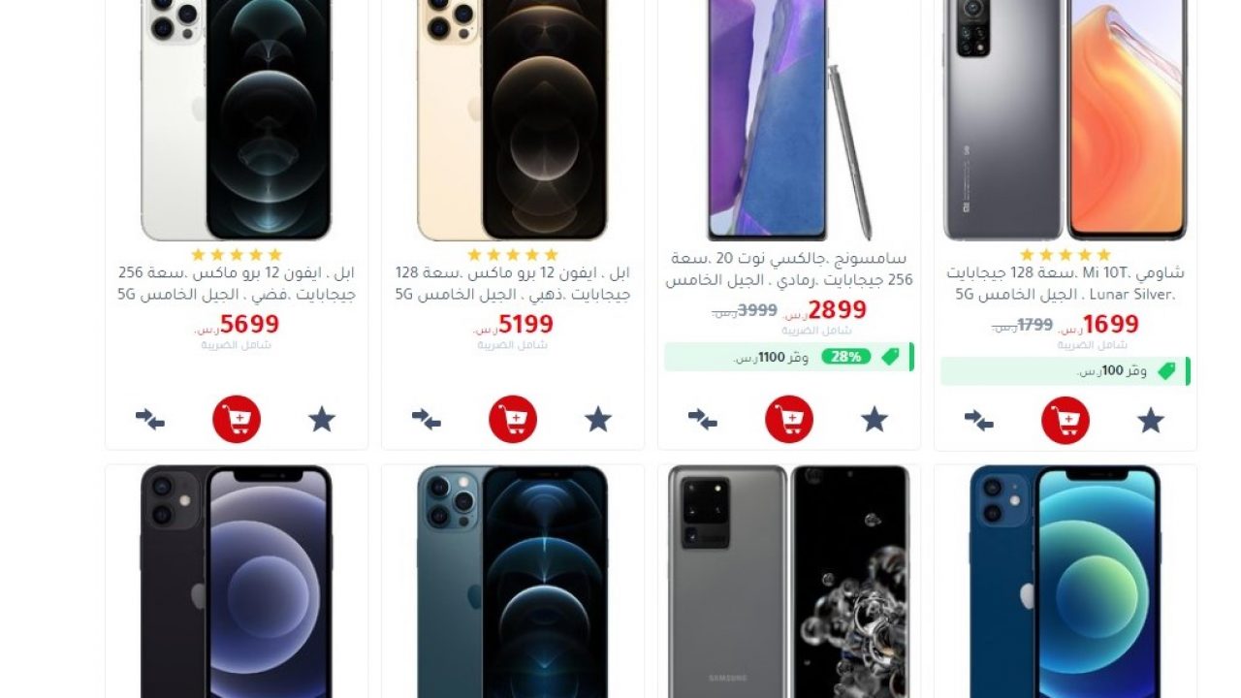Viewport: 1241px width, 698px height.
Task: Open the gray Samsung Galaxy S20 Ultra image
Action: (x=789, y=582)
